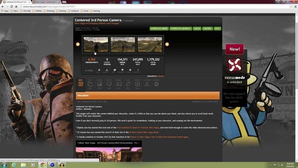The height and width of the screenshot is (168, 298).
Task: Open third gallery screenshot thumbnail
Action: (150, 45)
